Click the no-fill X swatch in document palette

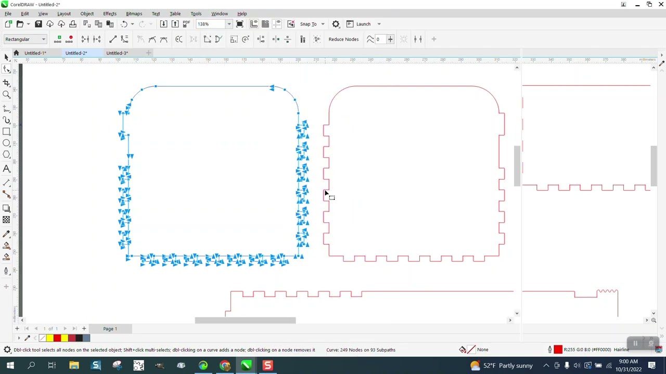click(43, 338)
